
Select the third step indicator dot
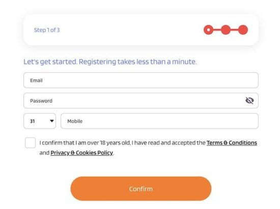[243, 30]
